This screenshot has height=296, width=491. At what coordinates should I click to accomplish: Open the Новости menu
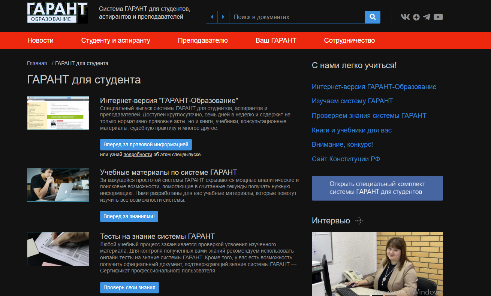tap(40, 40)
